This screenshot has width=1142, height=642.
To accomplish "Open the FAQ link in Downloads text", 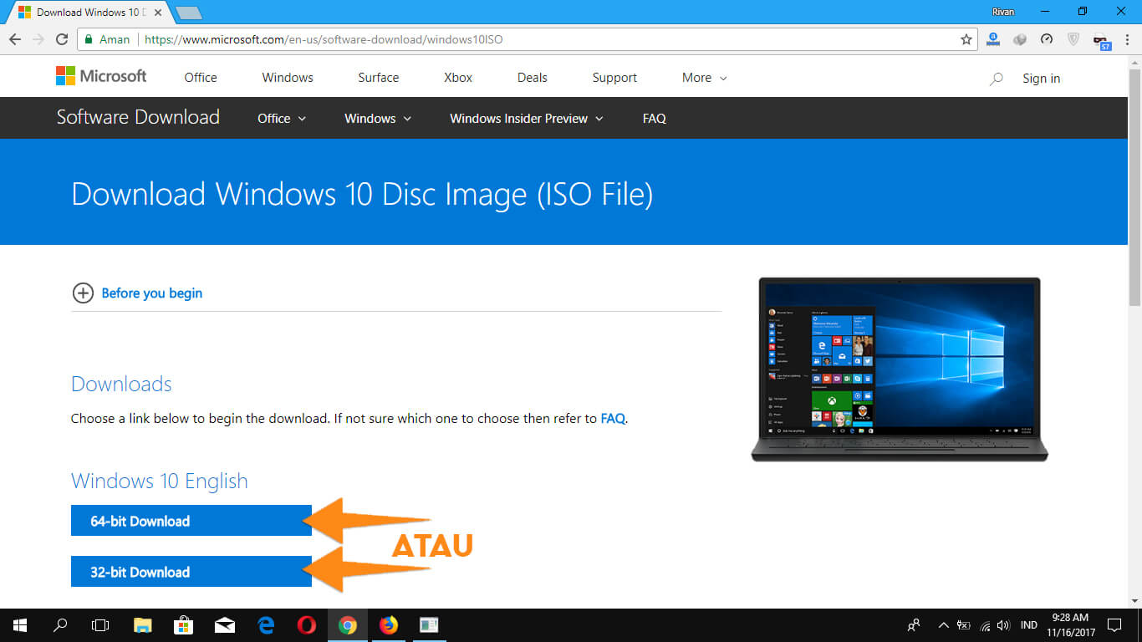I will [613, 418].
